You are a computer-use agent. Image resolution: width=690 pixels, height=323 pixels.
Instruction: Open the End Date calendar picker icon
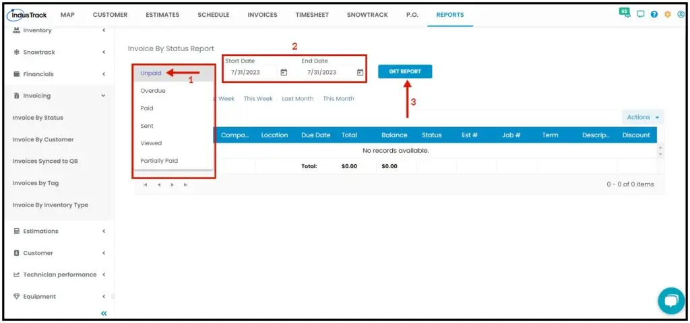pyautogui.click(x=360, y=73)
